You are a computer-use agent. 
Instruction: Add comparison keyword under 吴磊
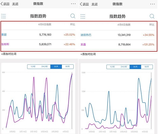pyautogui.click(x=88, y=54)
